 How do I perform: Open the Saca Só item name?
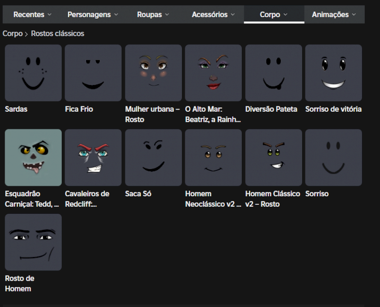pyautogui.click(x=138, y=194)
